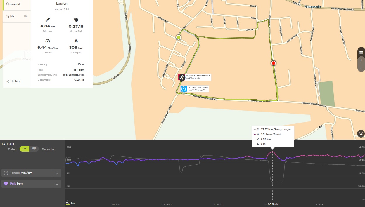Viewport: 365px width, 207px height.
Task: Open the map layers menu icon
Action: [x=361, y=53]
